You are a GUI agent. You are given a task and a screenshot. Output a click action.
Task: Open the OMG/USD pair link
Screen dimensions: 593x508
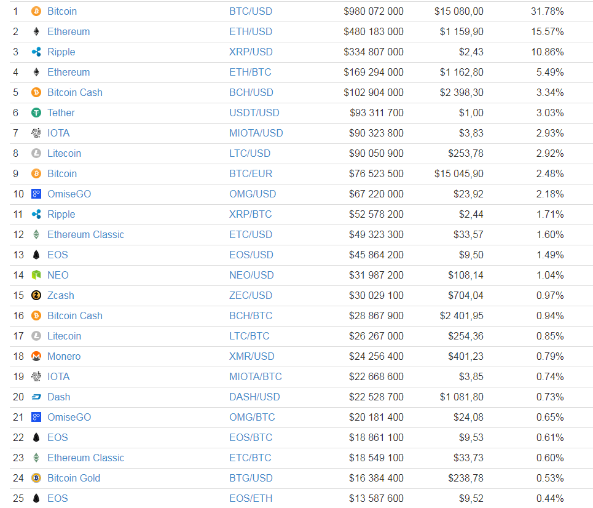tap(253, 194)
